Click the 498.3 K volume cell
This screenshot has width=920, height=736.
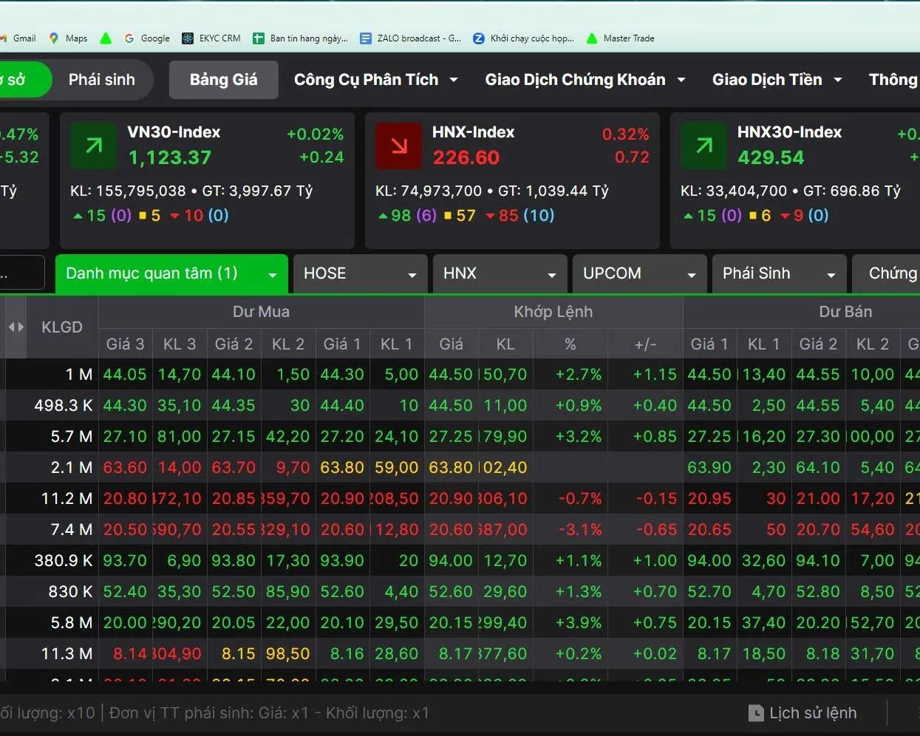(x=64, y=406)
